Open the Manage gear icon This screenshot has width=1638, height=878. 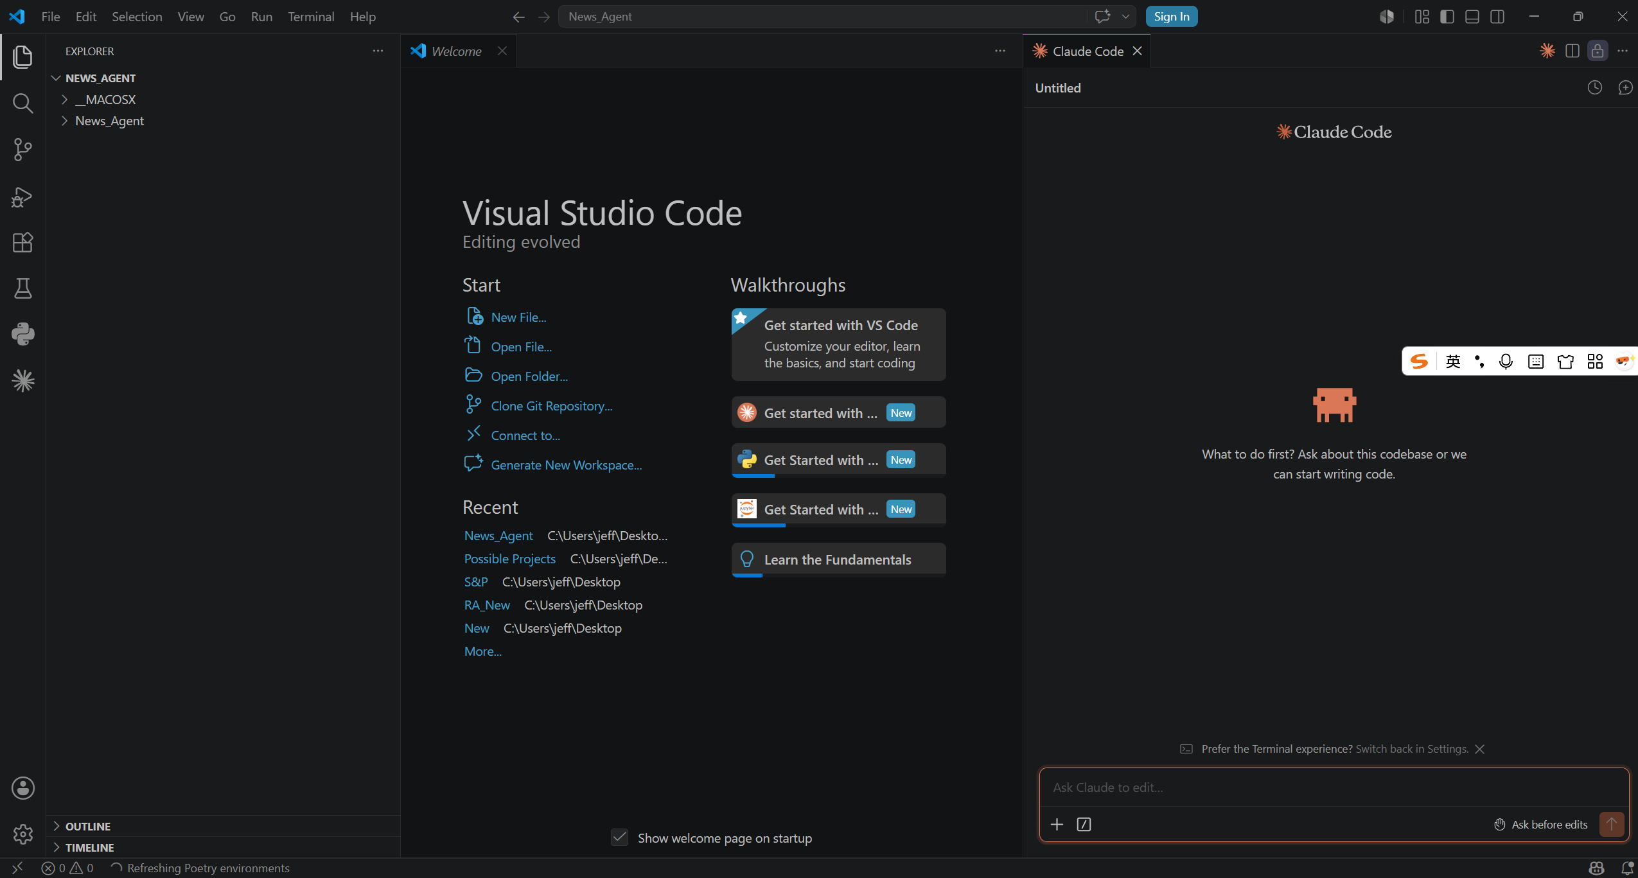22,834
